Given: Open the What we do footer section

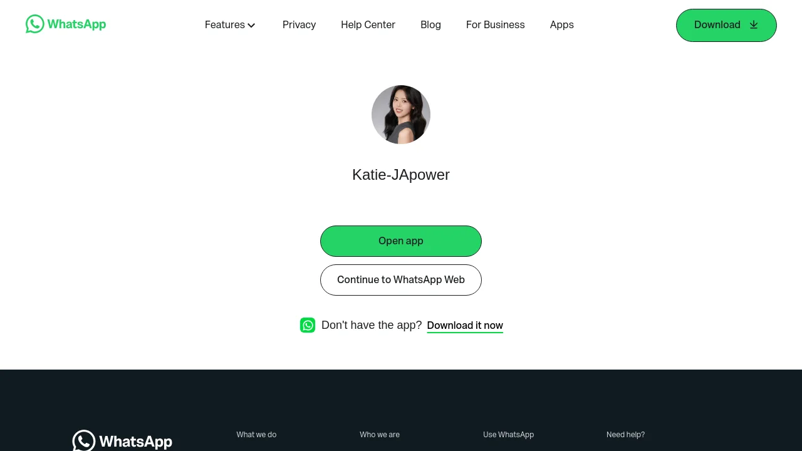Looking at the screenshot, I should click(x=256, y=435).
